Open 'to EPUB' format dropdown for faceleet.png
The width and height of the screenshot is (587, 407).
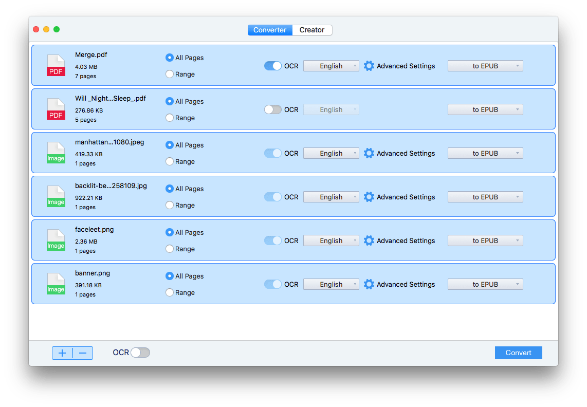(x=485, y=240)
